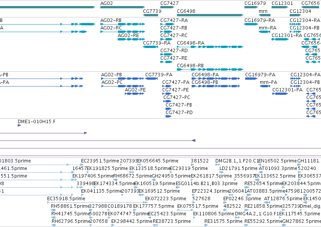Open the RE31575.5prime EST label
The image size is (321, 227).
tap(224, 221)
